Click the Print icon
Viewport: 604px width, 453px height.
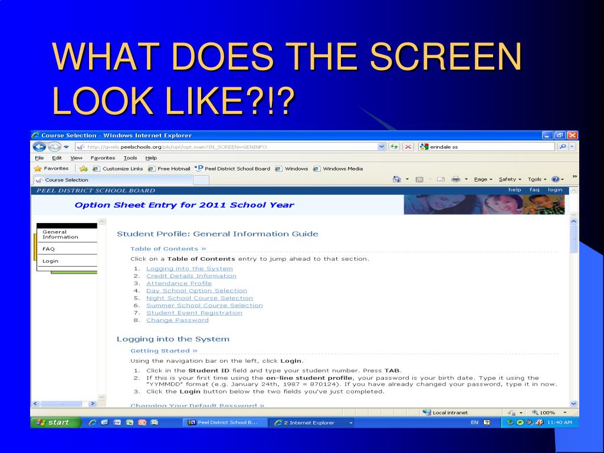pyautogui.click(x=456, y=179)
